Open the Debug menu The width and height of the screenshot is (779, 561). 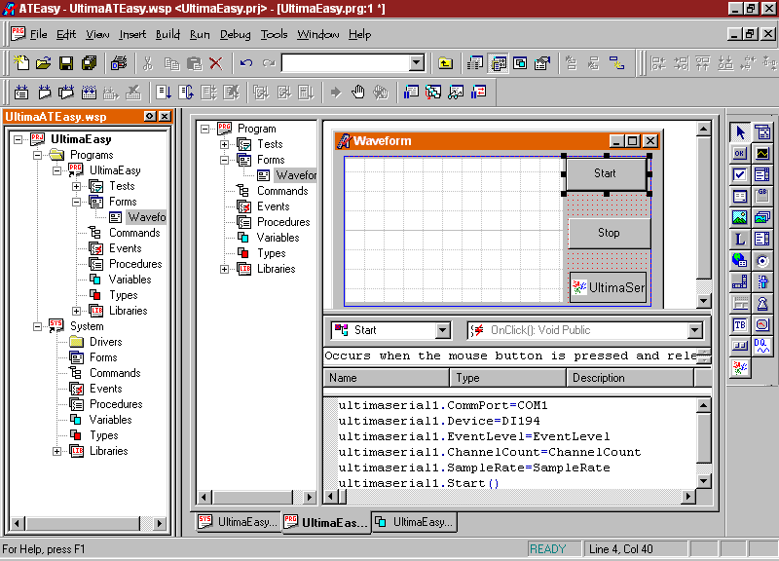[235, 34]
